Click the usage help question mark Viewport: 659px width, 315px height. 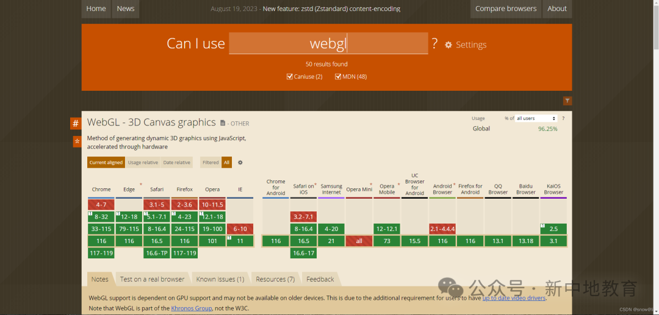(x=563, y=118)
